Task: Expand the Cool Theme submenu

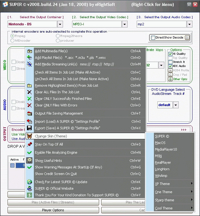Action: click(x=174, y=208)
